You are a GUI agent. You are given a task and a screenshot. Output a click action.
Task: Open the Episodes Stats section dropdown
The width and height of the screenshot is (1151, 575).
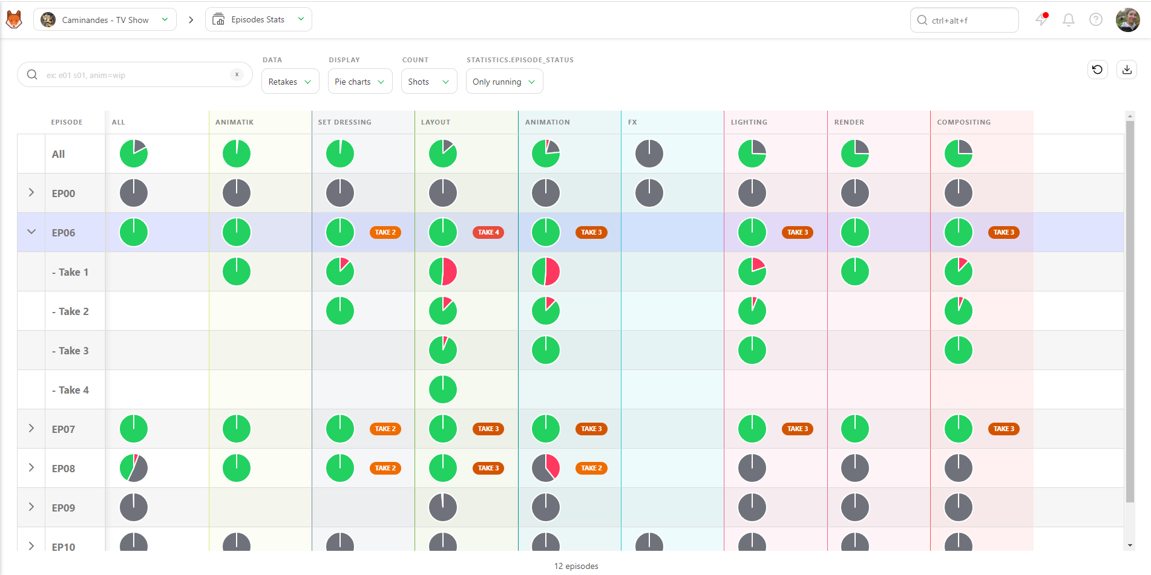[x=258, y=19]
